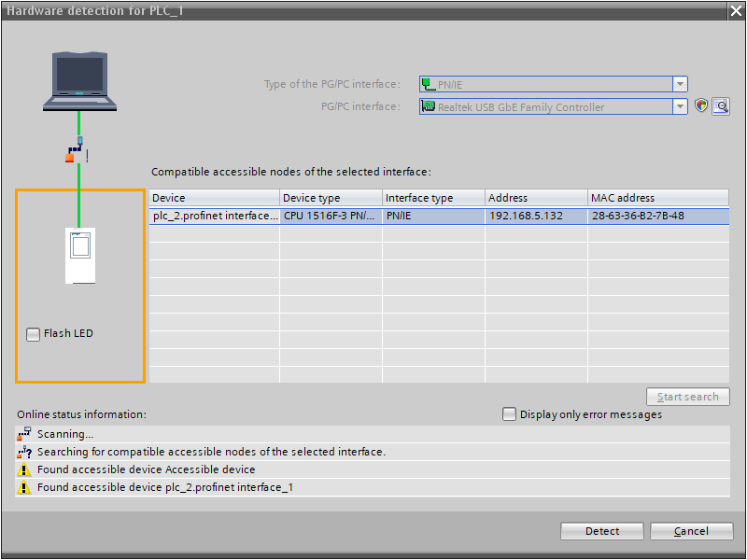Screen dimensions: 747x560
Task: Click the magnifier interface search icon
Action: coord(721,106)
